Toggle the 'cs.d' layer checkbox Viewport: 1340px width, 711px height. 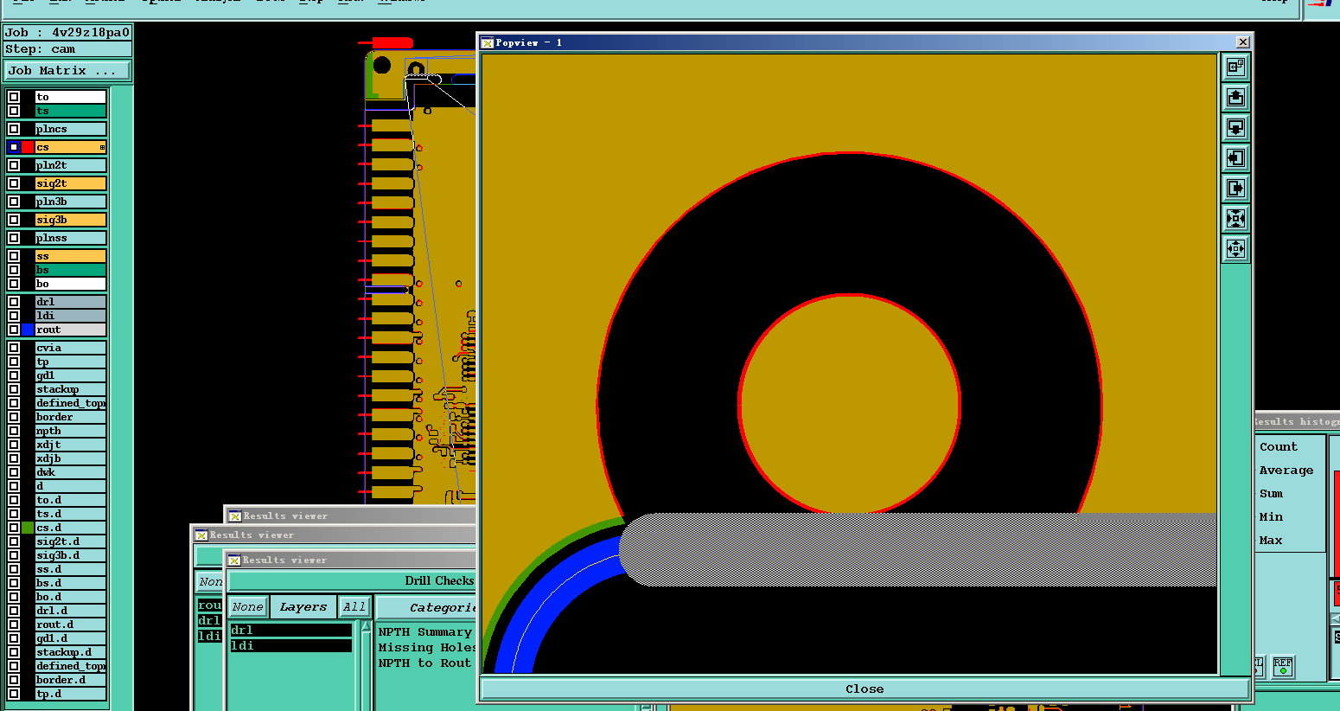14,528
